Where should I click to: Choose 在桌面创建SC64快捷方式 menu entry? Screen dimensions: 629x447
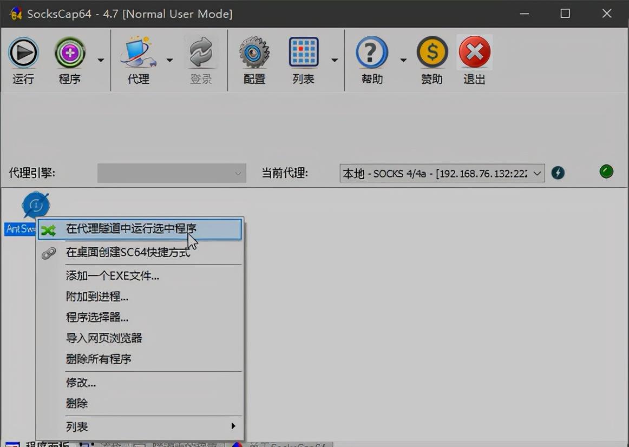click(x=140, y=252)
